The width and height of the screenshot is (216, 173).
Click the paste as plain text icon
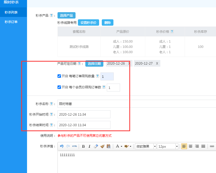(108, 146)
